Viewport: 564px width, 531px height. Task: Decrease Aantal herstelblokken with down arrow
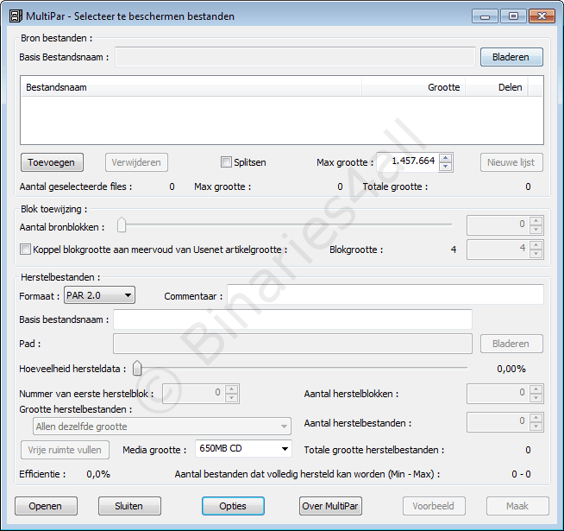[536, 398]
